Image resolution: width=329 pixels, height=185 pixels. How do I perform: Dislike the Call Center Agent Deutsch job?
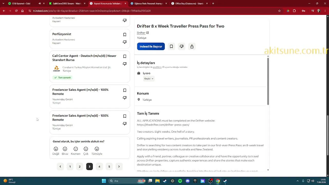(125, 64)
